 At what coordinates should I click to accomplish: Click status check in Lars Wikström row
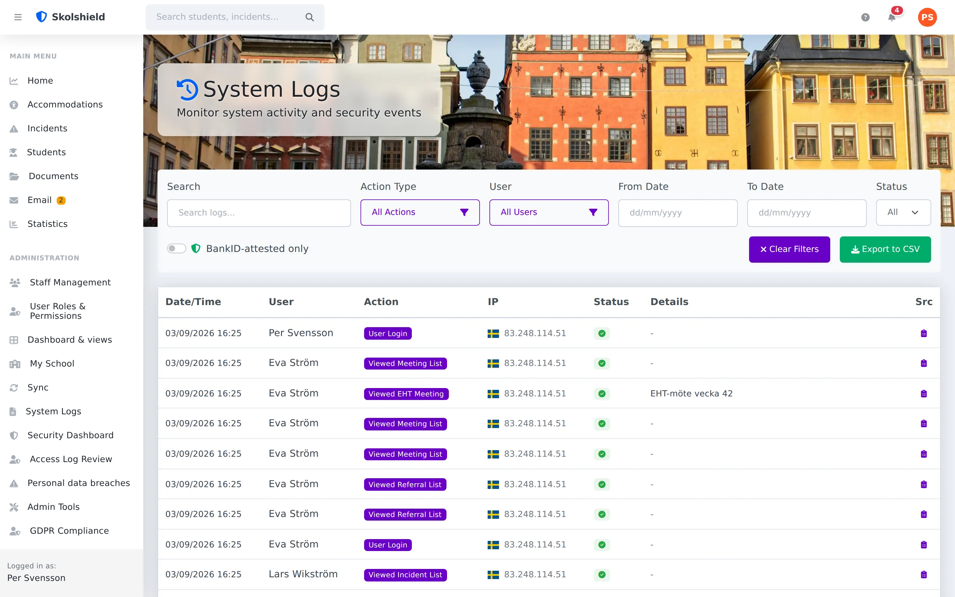tap(602, 575)
